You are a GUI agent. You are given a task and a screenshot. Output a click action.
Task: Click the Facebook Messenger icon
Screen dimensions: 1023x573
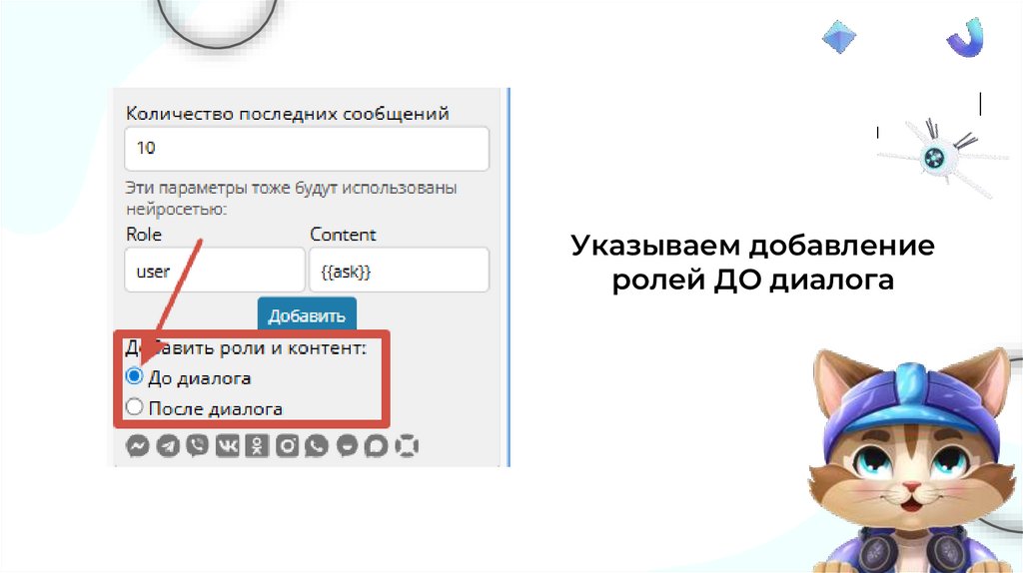[x=138, y=446]
